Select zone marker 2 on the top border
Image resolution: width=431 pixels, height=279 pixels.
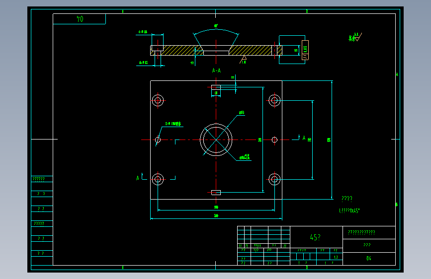[x=307, y=11]
